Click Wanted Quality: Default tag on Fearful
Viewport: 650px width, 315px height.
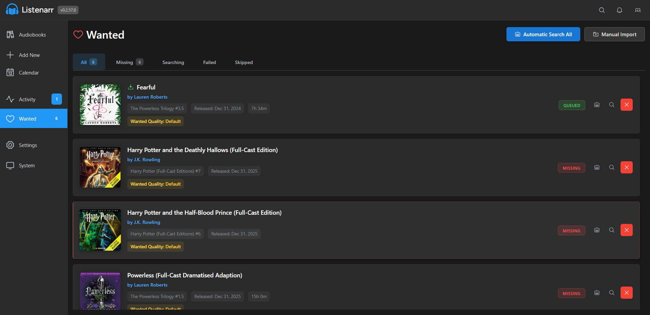tap(156, 121)
